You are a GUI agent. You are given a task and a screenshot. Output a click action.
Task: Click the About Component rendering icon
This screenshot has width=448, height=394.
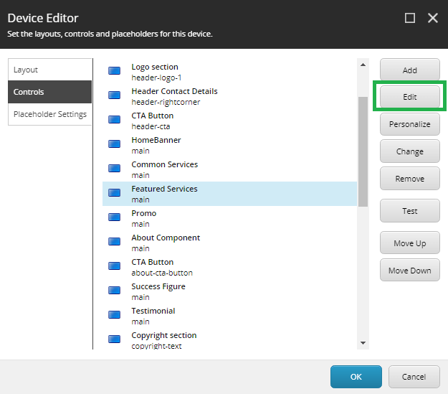pos(114,242)
